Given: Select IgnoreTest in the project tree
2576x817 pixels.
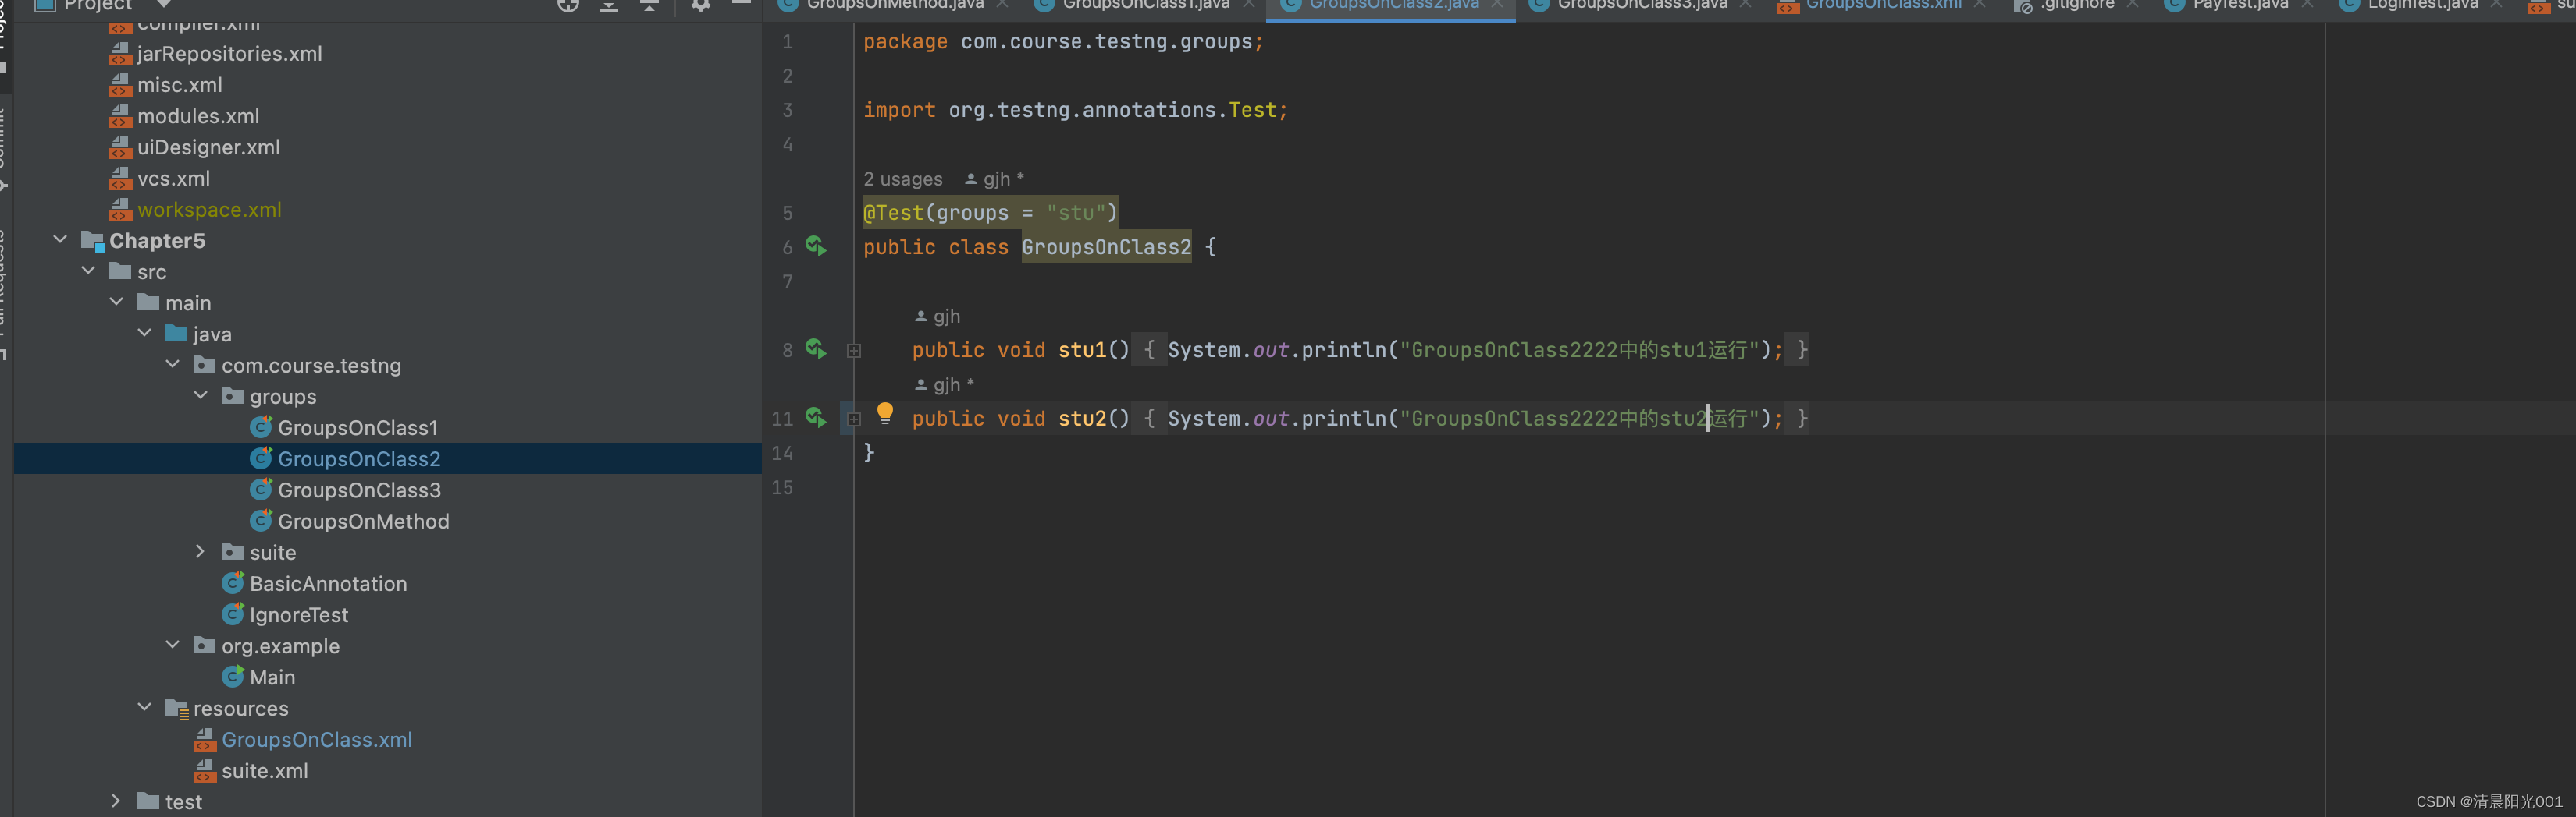Looking at the screenshot, I should (x=299, y=614).
